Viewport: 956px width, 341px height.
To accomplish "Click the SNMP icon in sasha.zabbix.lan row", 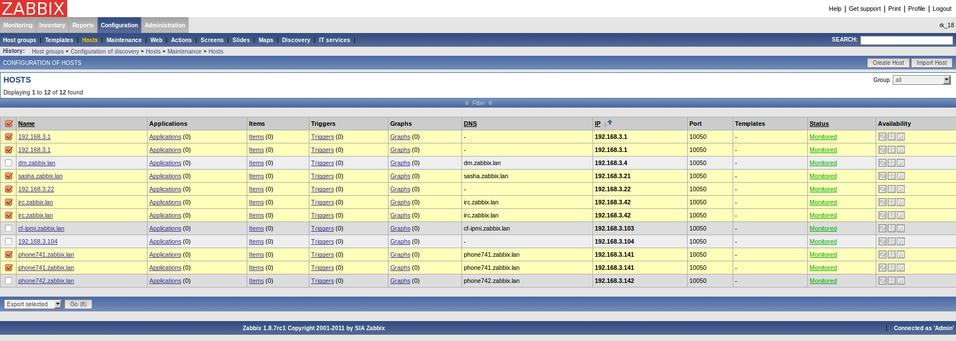I will coord(892,176).
